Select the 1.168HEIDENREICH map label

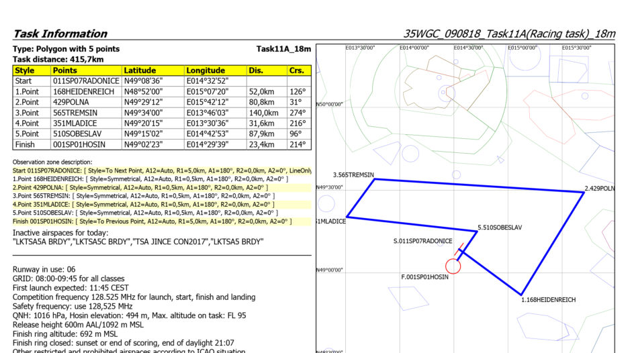[548, 300]
